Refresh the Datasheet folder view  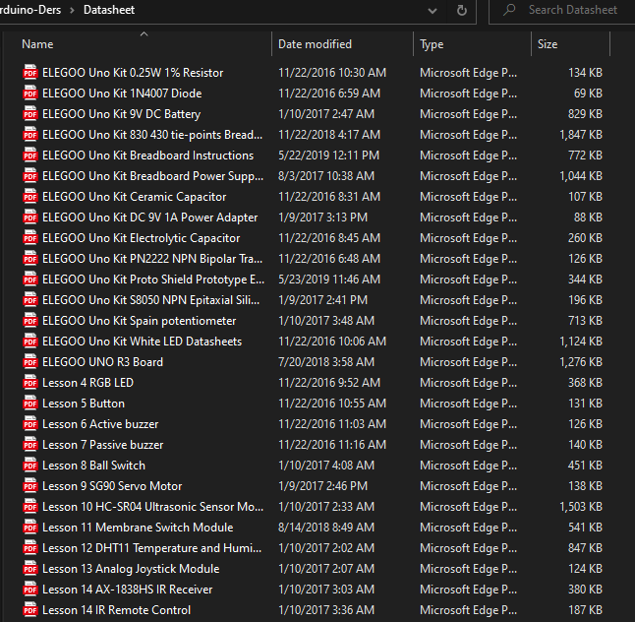click(x=462, y=10)
